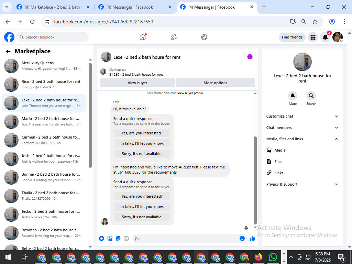Open the Josh conversation

pyautogui.click(x=44, y=159)
